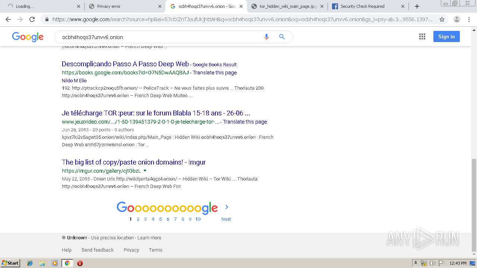Click the action center flag tray icon

(441, 263)
